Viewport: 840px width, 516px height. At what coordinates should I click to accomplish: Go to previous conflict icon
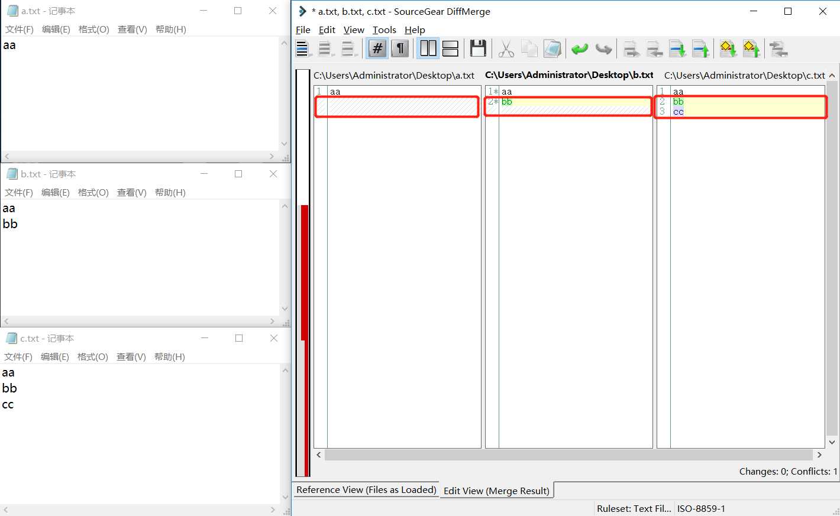[751, 49]
